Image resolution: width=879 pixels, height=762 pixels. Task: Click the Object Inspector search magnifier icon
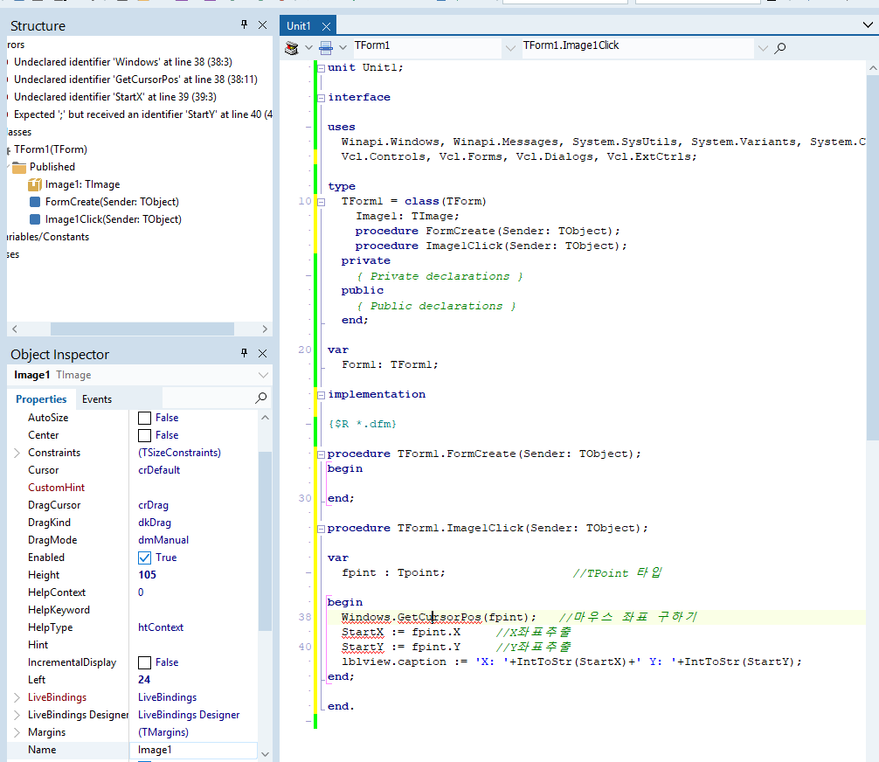[260, 398]
